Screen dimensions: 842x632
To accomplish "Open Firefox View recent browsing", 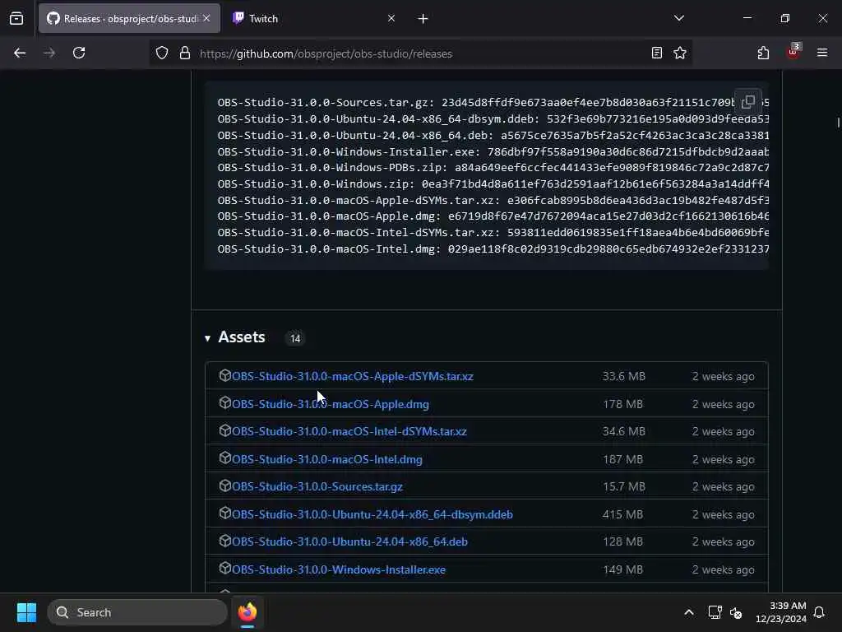I will [16, 19].
